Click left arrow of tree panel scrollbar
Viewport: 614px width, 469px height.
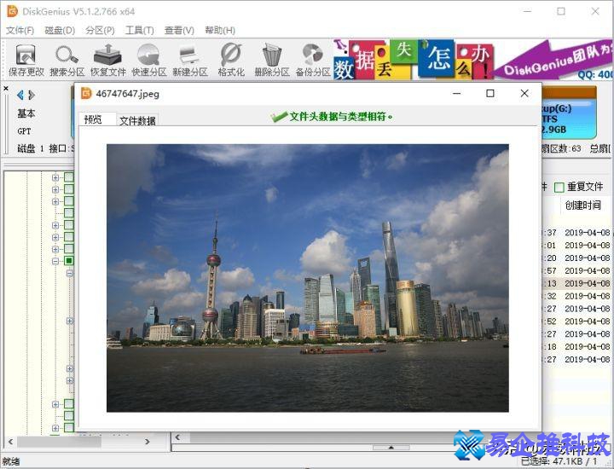(x=10, y=442)
